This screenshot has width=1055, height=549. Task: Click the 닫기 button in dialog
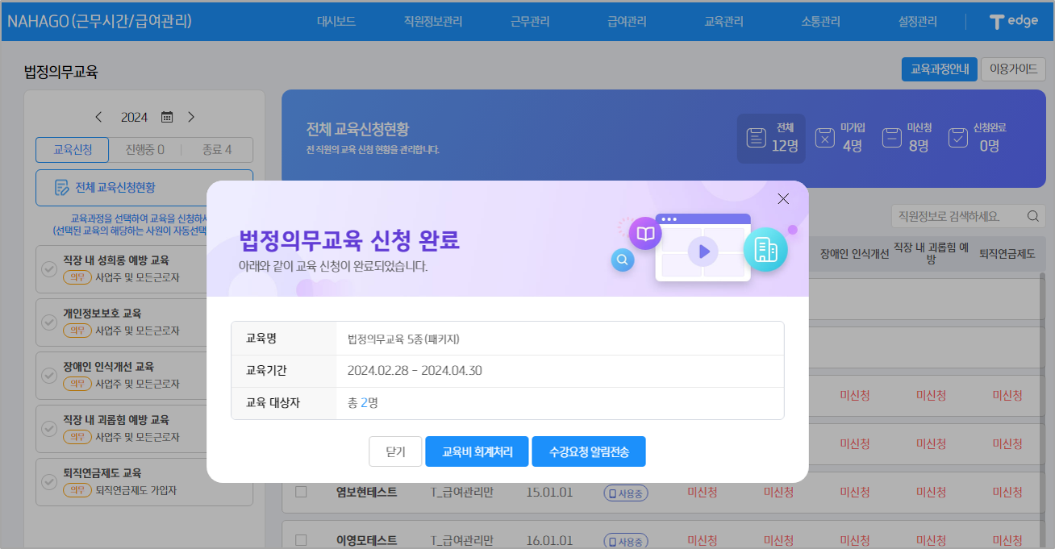tap(395, 451)
